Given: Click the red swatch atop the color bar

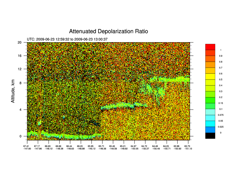Looking at the screenshot, I should [x=210, y=47].
